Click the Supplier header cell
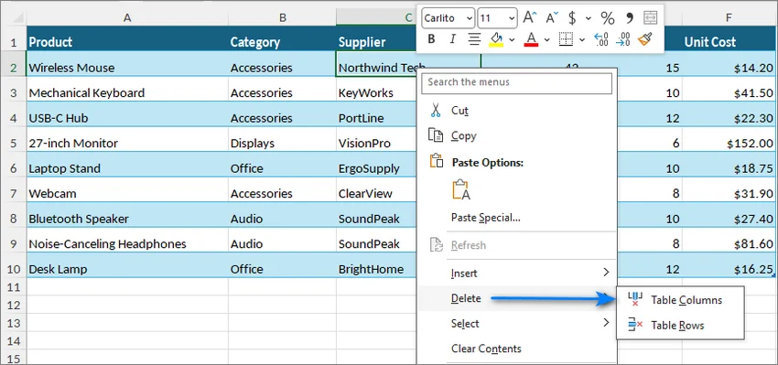Image resolution: width=778 pixels, height=365 pixels. 376,42
